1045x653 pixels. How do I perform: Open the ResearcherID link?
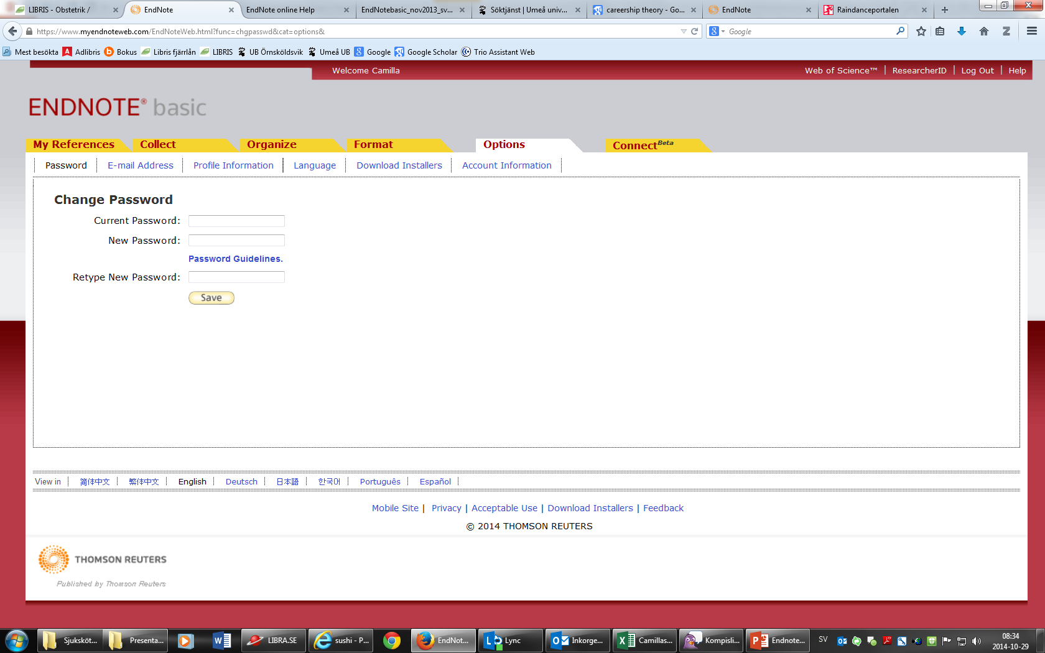click(919, 70)
